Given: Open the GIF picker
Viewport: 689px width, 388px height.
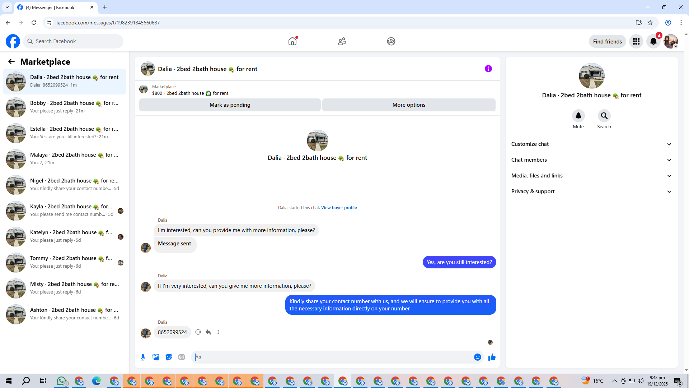Looking at the screenshot, I should point(182,357).
